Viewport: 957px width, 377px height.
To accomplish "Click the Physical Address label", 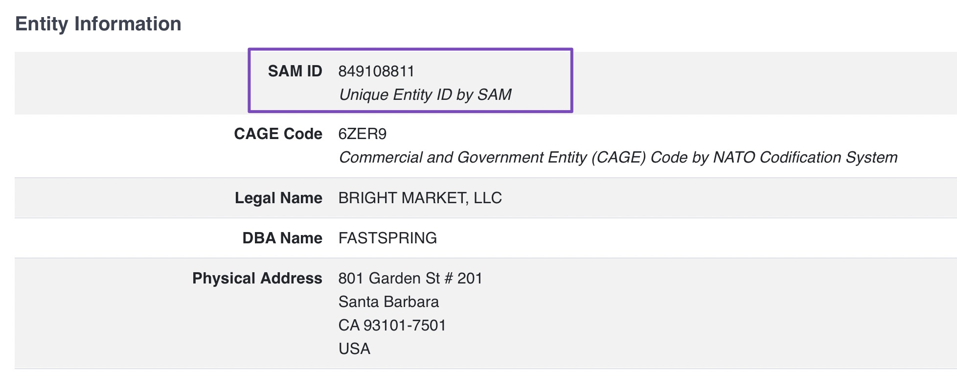I will click(257, 278).
